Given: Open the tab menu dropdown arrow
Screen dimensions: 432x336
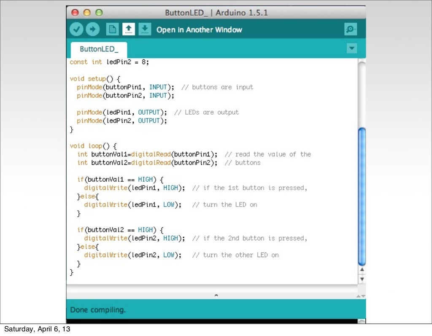Looking at the screenshot, I should point(351,48).
